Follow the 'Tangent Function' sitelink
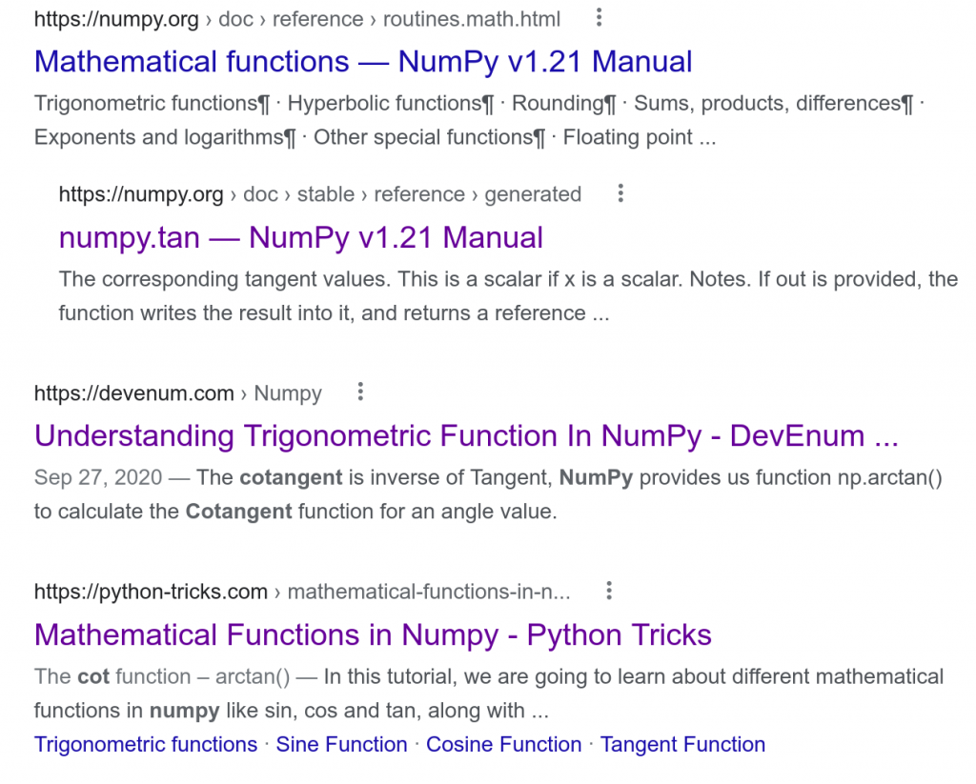The image size is (976, 784). [682, 744]
